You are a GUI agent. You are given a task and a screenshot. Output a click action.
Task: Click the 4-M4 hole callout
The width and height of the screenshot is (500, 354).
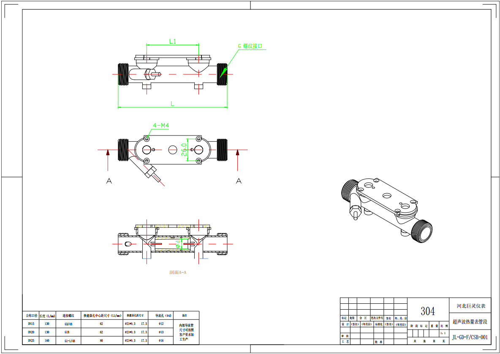(x=160, y=125)
